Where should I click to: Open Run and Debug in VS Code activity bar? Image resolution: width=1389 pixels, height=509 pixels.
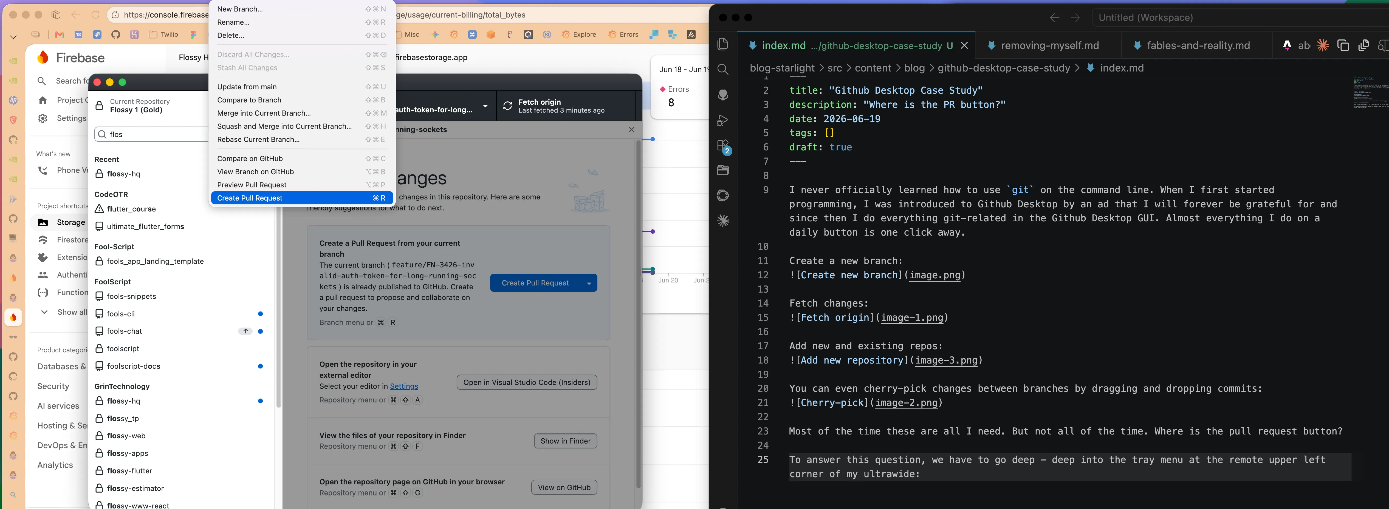(x=722, y=120)
